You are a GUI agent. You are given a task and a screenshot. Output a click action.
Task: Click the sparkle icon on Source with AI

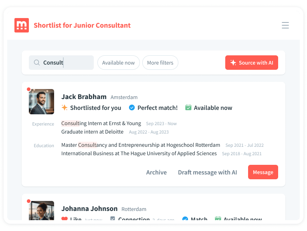pyautogui.click(x=233, y=63)
